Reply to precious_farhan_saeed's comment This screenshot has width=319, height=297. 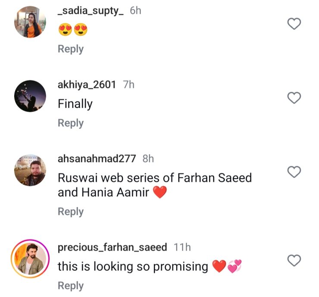71,286
